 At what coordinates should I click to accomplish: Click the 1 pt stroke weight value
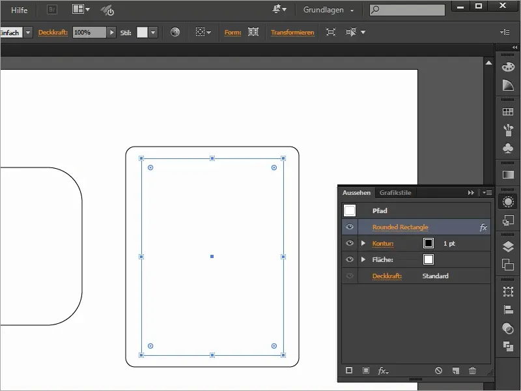[x=449, y=243]
